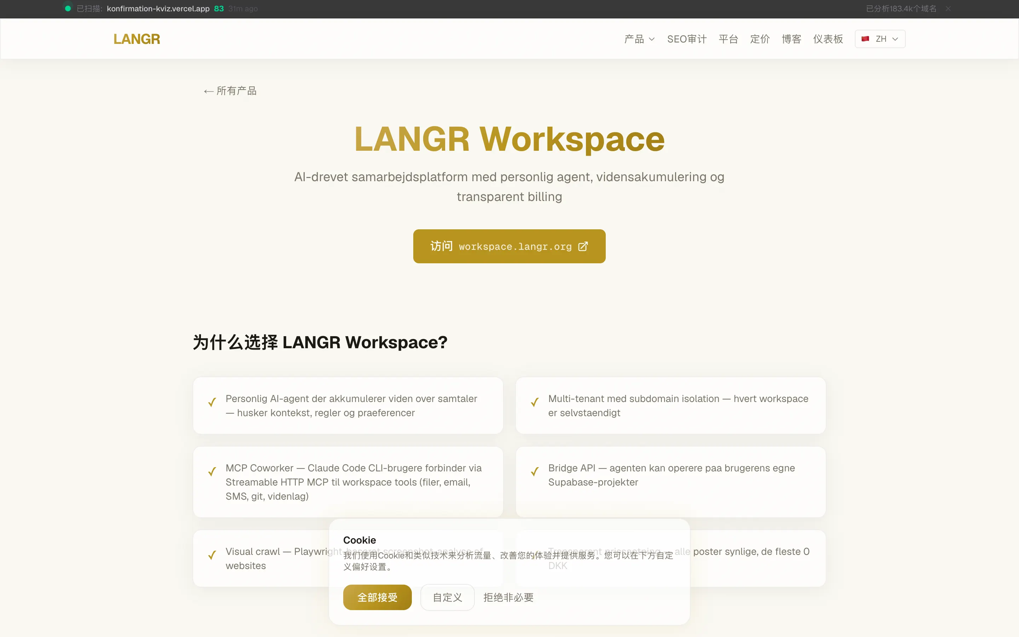This screenshot has width=1019, height=637.
Task: Click the LANGR Workspace main heading
Action: coord(509,139)
